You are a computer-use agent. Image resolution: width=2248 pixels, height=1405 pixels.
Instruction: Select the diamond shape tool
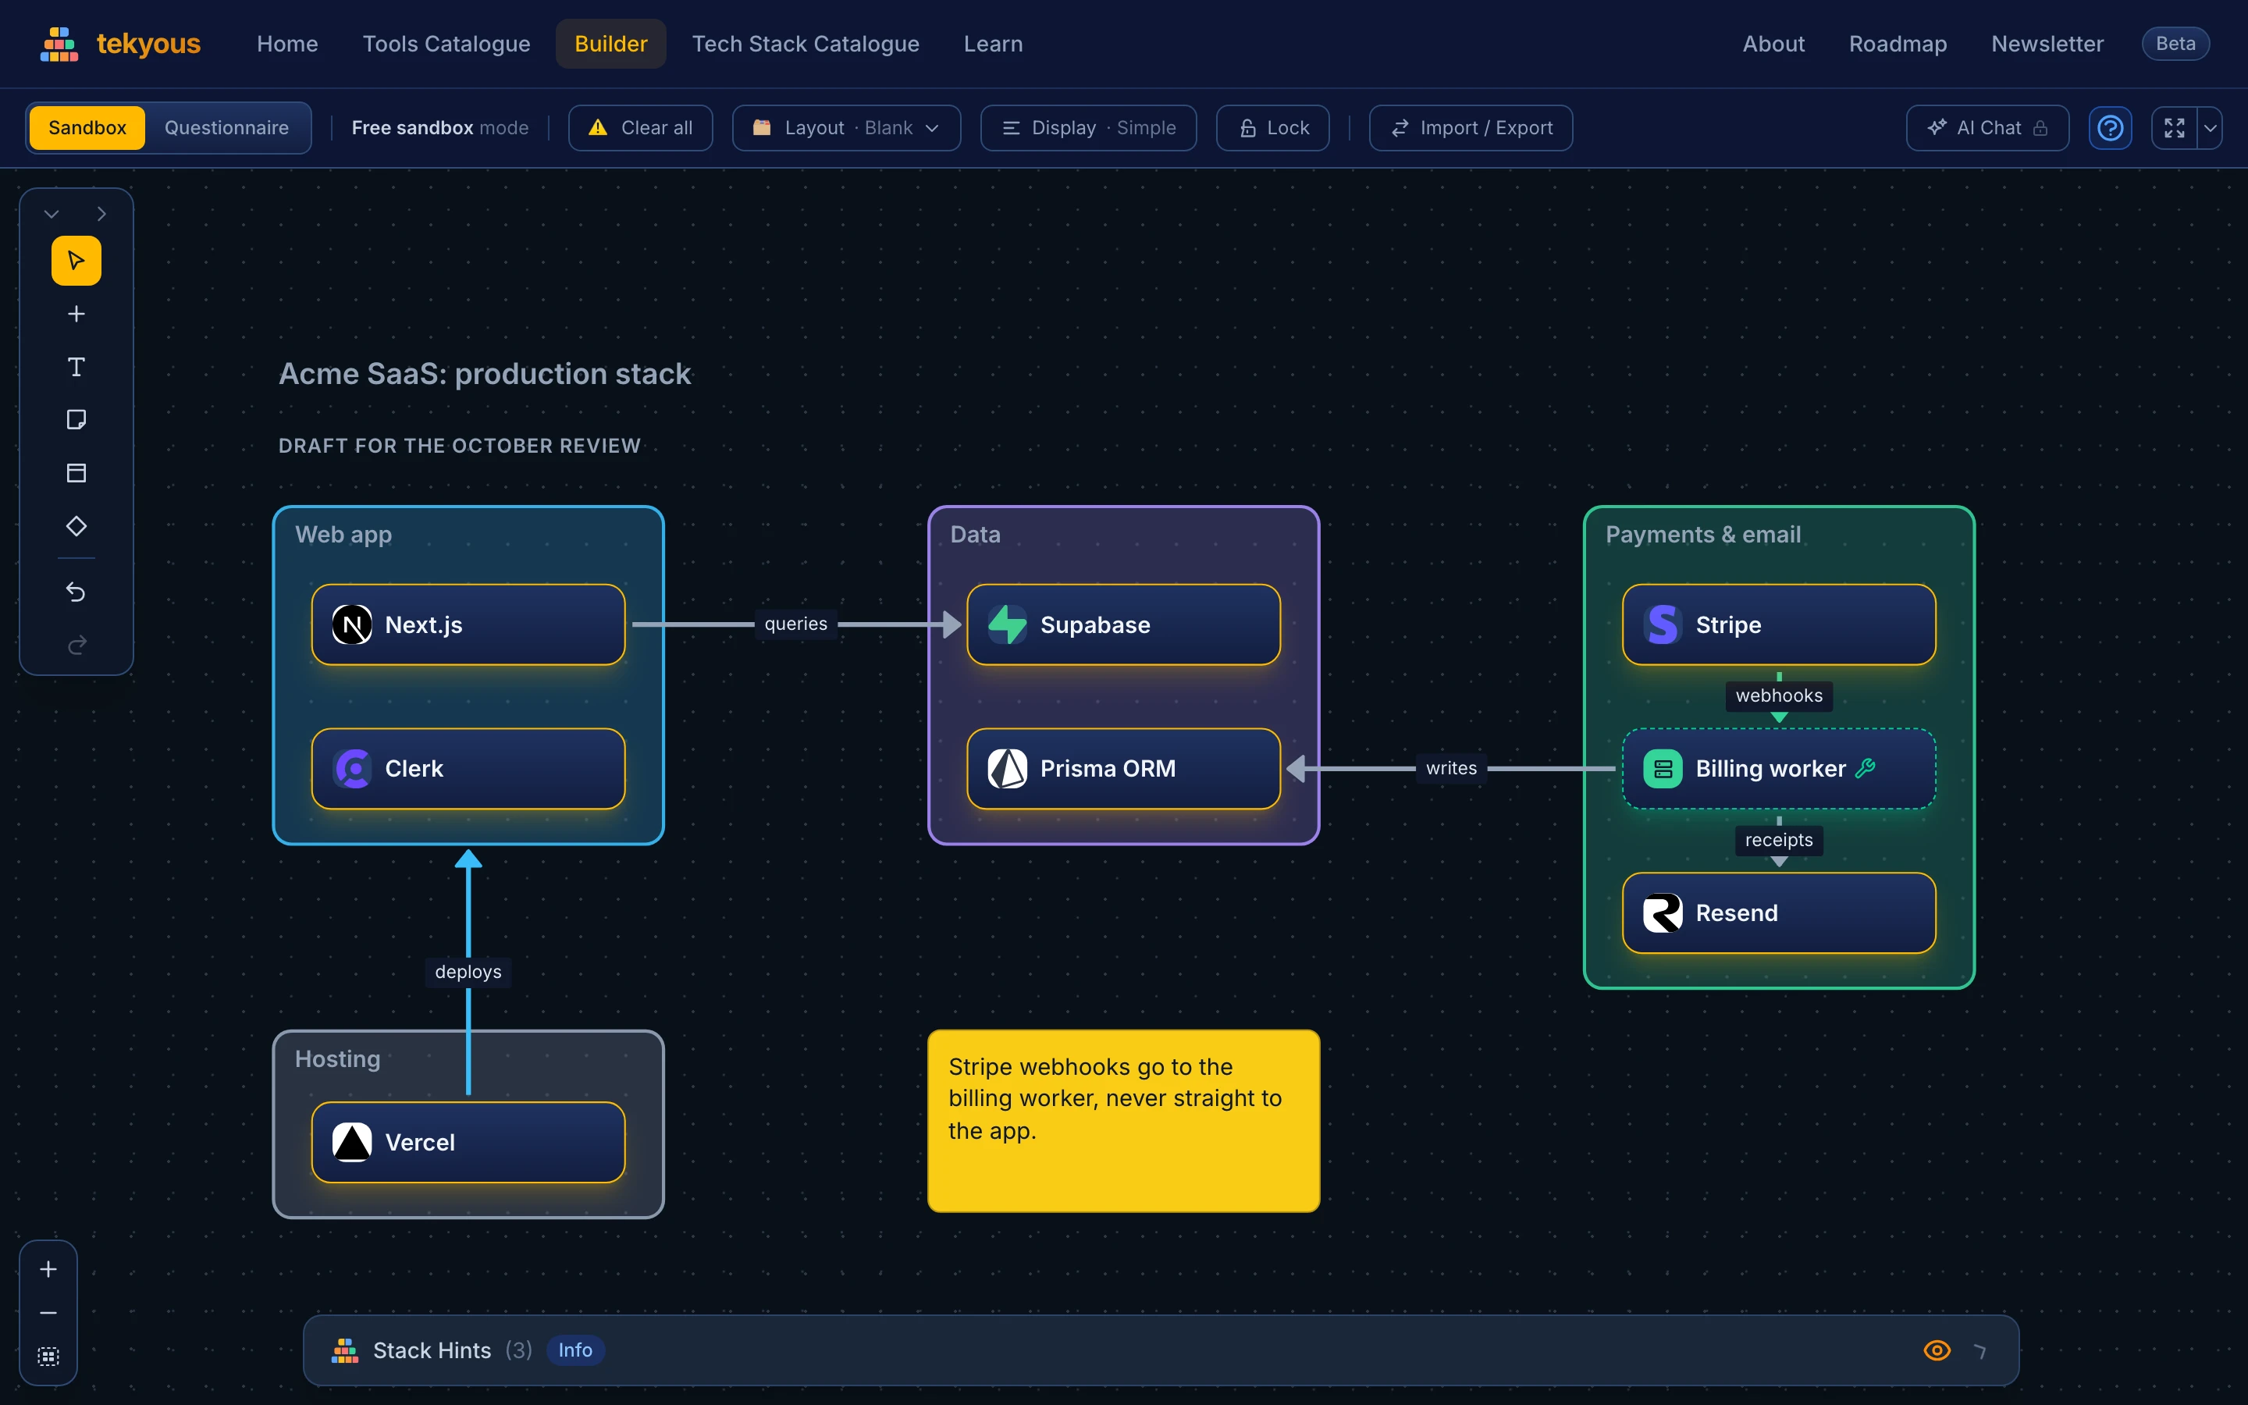76,526
